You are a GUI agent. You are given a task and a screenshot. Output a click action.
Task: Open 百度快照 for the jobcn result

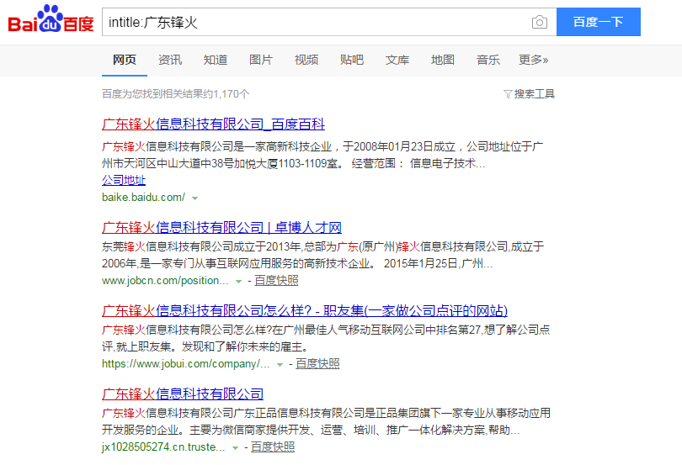[276, 281]
